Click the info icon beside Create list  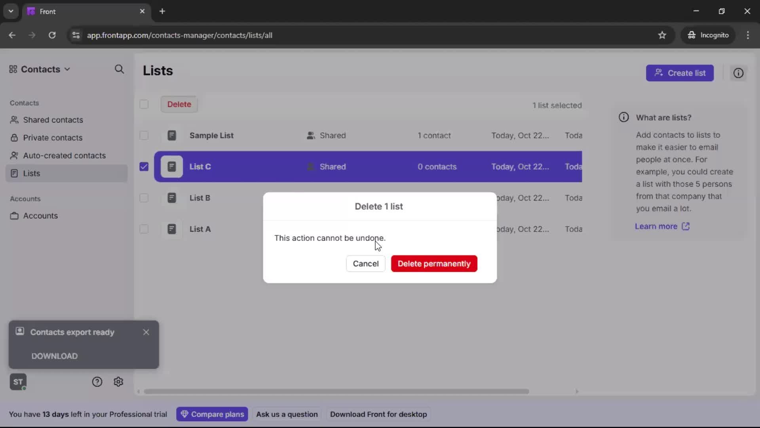point(739,73)
